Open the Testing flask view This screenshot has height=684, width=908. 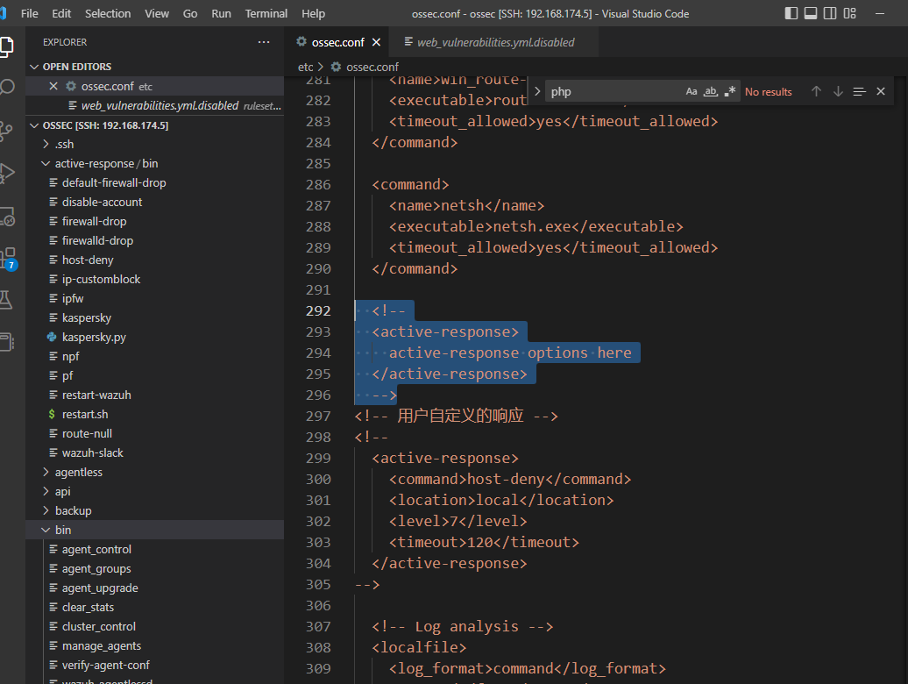6,300
